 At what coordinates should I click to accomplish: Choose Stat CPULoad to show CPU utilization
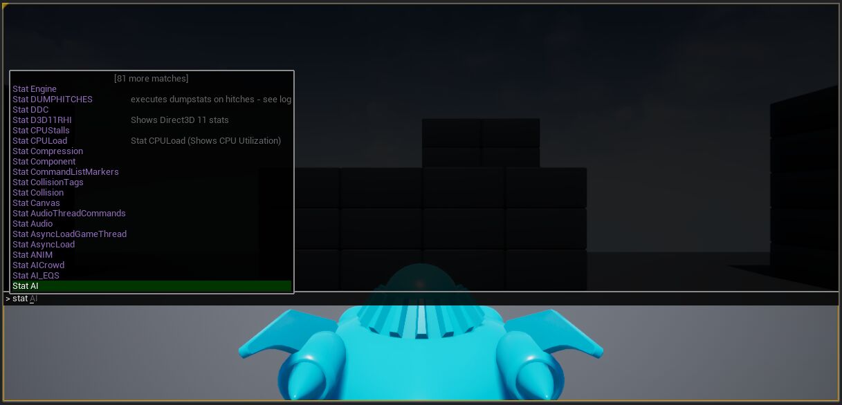(x=39, y=140)
